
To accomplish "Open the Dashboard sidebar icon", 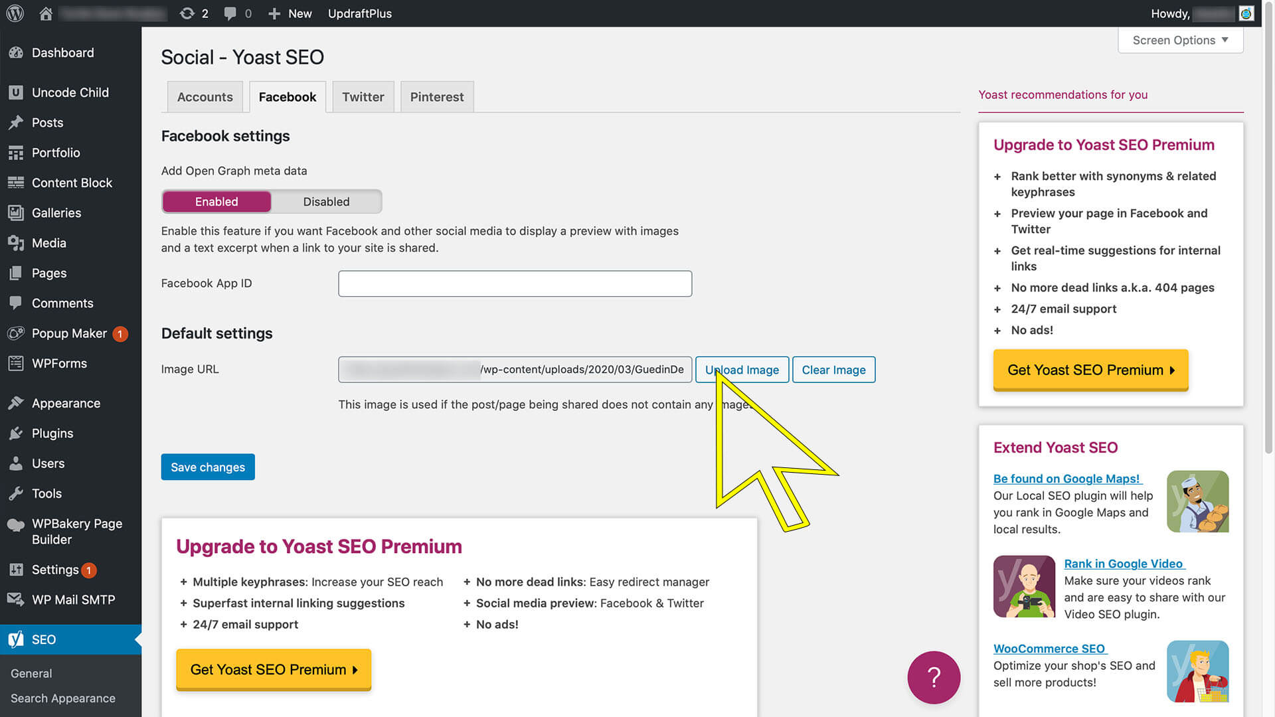I will (x=16, y=52).
